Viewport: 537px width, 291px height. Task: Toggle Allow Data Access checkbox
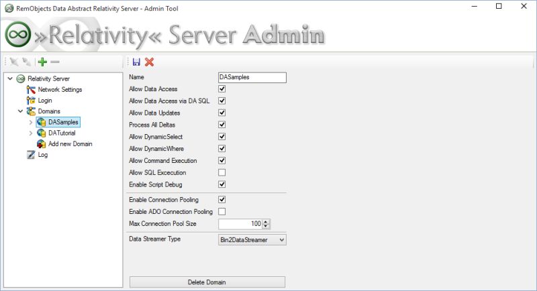222,89
